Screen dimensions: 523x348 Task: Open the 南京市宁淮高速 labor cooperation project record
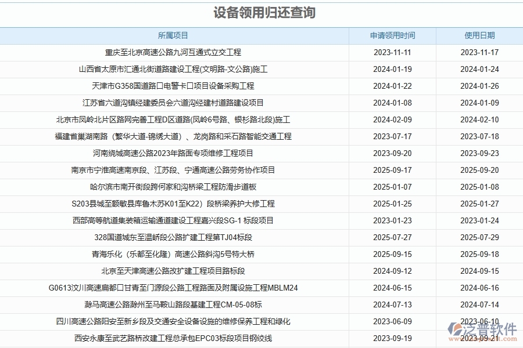tap(175, 170)
